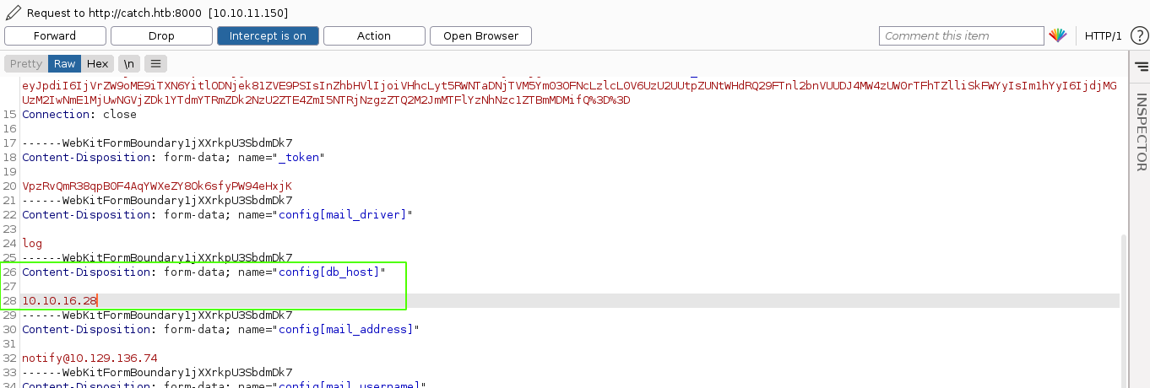
Task: Launch Burp's Open Browser button
Action: (x=480, y=36)
